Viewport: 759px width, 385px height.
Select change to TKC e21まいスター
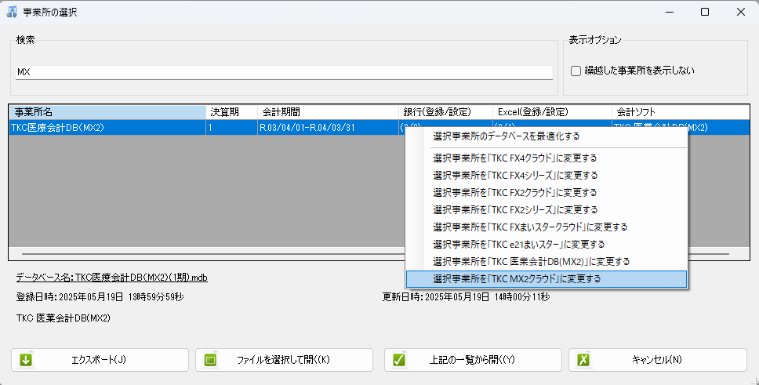(x=546, y=244)
